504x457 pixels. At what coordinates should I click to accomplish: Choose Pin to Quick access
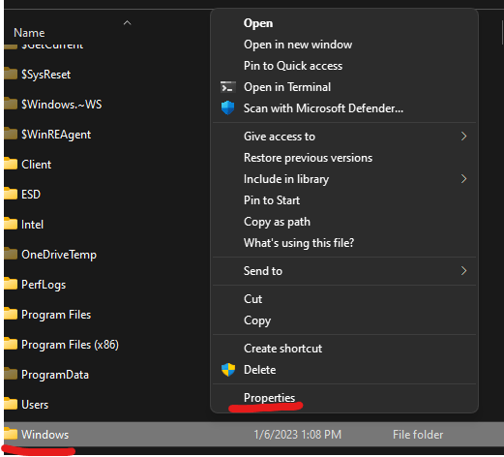tap(293, 66)
